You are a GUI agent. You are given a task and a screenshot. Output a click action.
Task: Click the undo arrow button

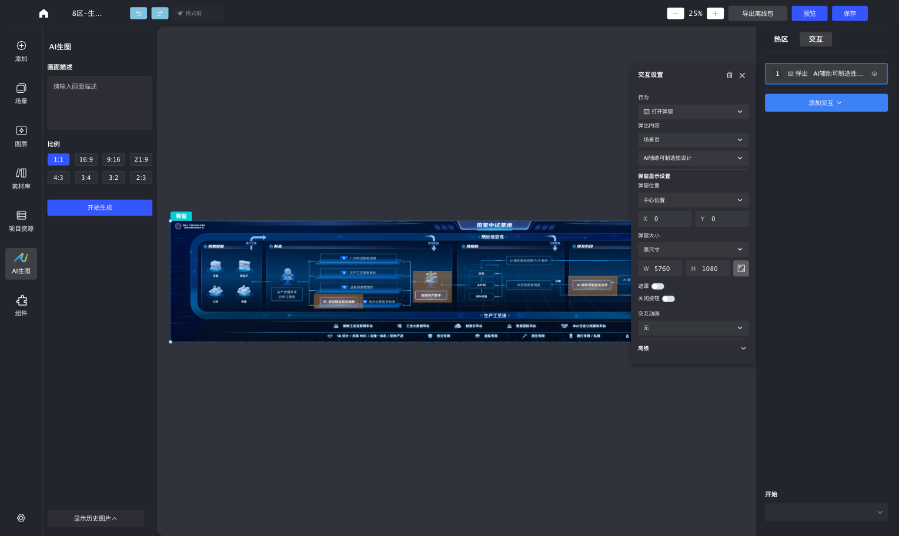(x=138, y=13)
